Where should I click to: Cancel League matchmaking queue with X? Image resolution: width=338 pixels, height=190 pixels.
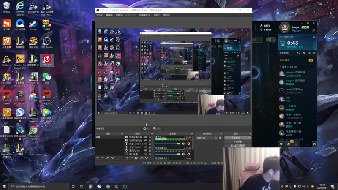tap(314, 37)
